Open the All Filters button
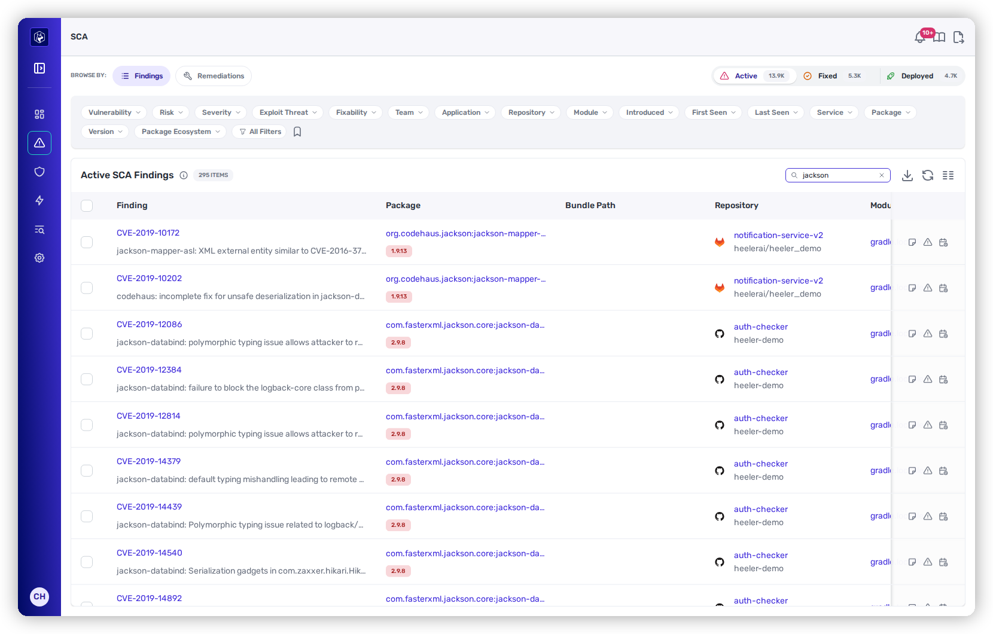 [259, 132]
